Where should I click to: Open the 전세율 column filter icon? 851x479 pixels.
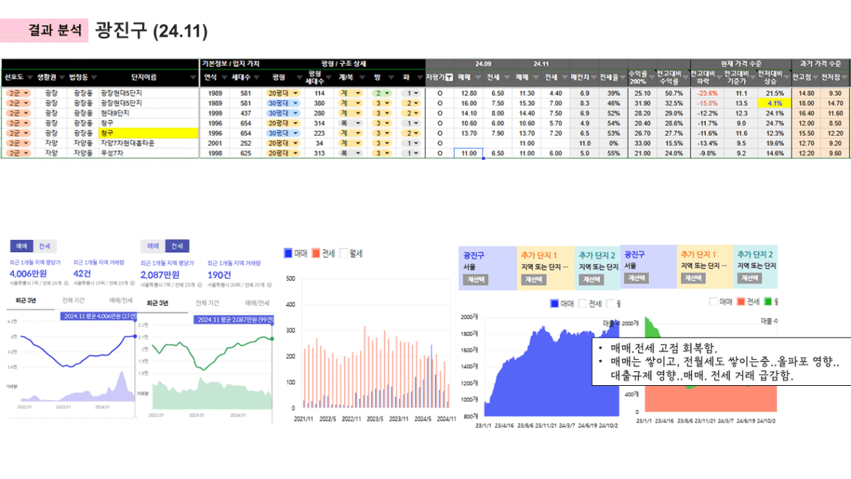624,77
